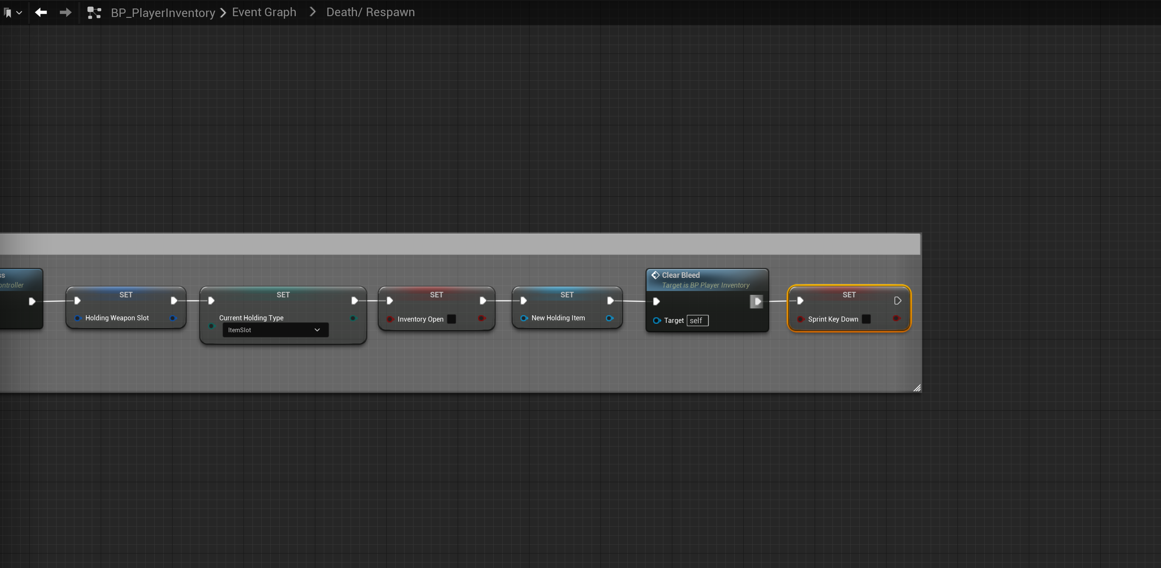Click the blueprint graph icon in breadcrumb
This screenshot has height=568, width=1161.
coord(94,13)
